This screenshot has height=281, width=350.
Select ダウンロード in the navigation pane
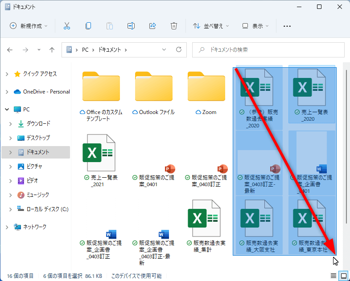click(38, 123)
